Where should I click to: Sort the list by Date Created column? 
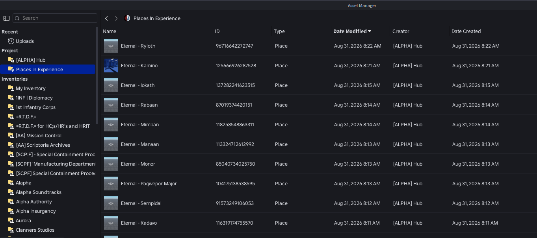point(466,31)
